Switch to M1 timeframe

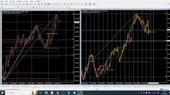(x=45, y=7)
